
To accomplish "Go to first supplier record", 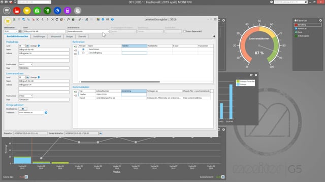I will (x=38, y=19).
